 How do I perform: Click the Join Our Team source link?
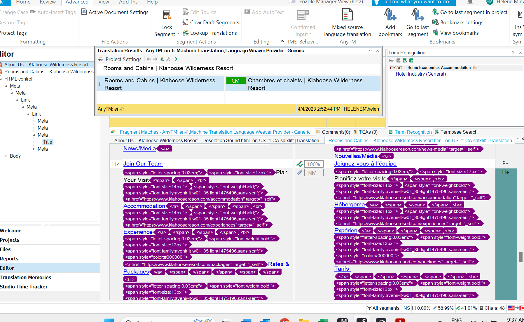pos(143,164)
